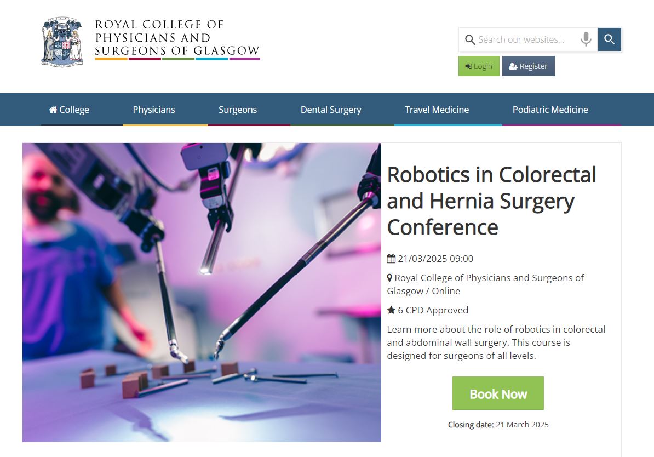This screenshot has width=654, height=457.
Task: Click the star icon next to CPD Approved
Action: click(x=391, y=310)
